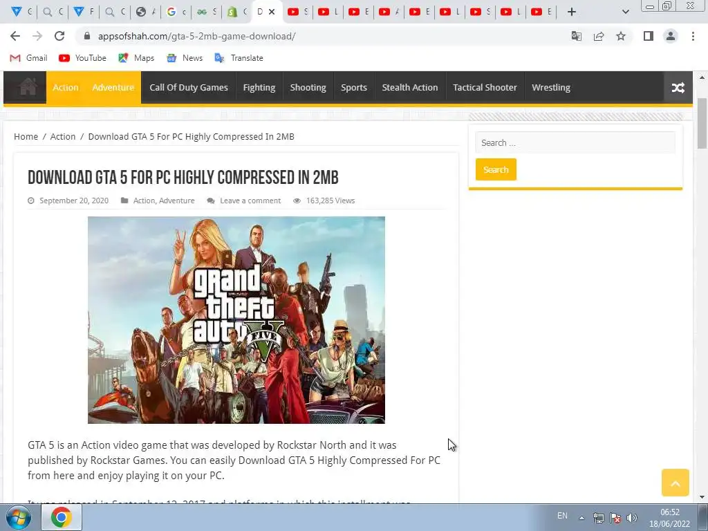708x531 pixels.
Task: Click the September 20, 2020 date text
Action: coord(73,201)
